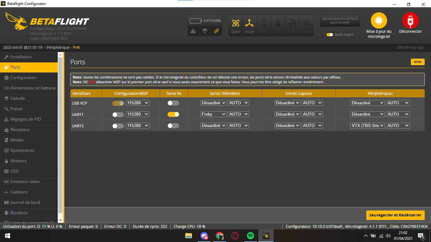The width and height of the screenshot is (431, 242).
Task: Open Spotify from the taskbar
Action: (251, 236)
